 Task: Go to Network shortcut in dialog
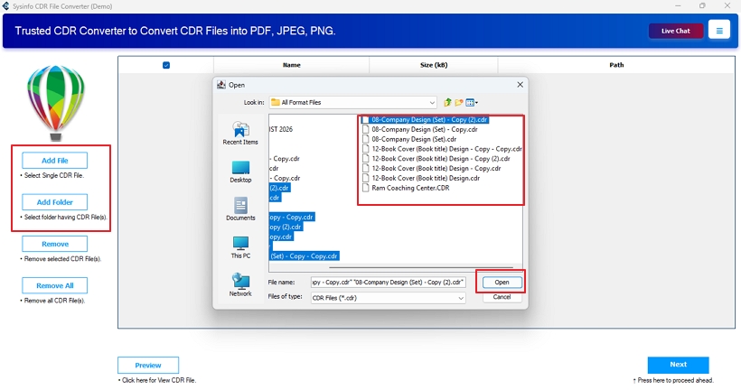click(x=240, y=284)
